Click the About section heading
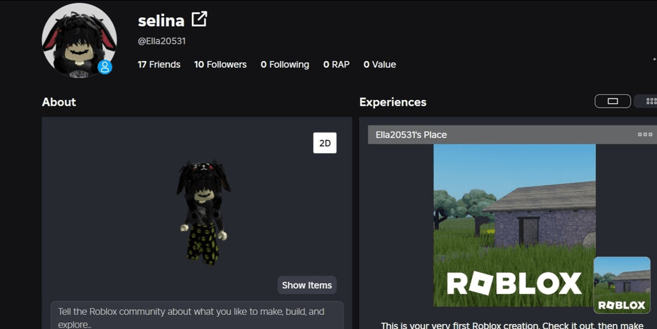The image size is (657, 329). tap(59, 102)
